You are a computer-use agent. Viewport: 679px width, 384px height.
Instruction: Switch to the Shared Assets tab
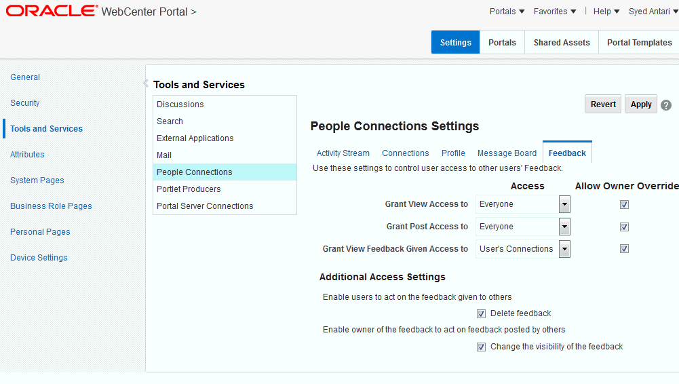tap(562, 43)
